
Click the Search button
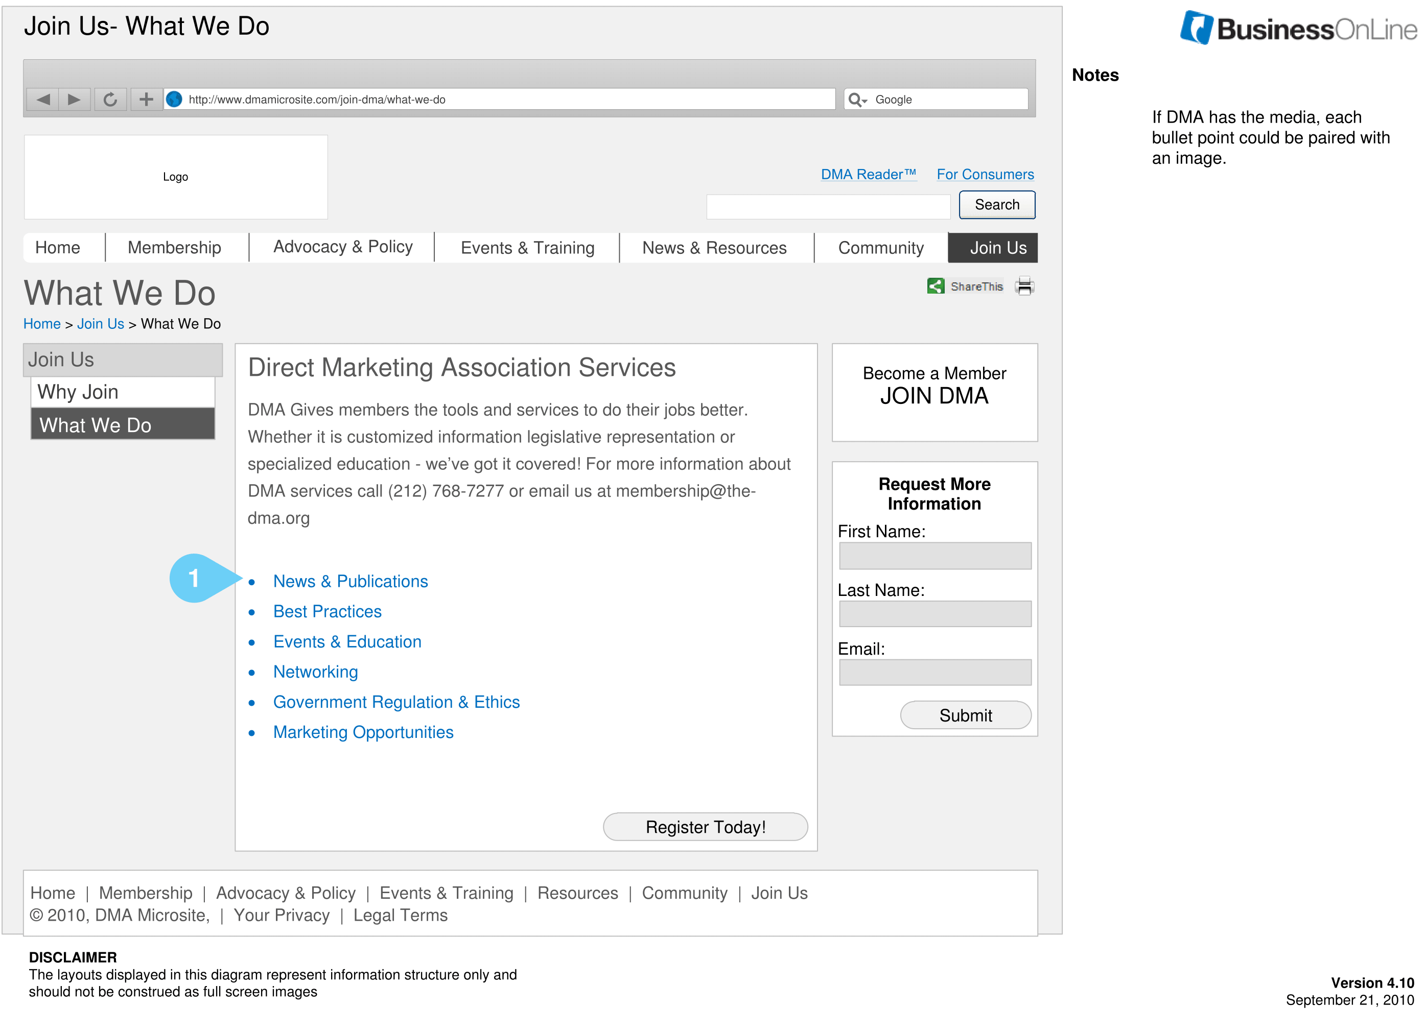[x=997, y=205]
